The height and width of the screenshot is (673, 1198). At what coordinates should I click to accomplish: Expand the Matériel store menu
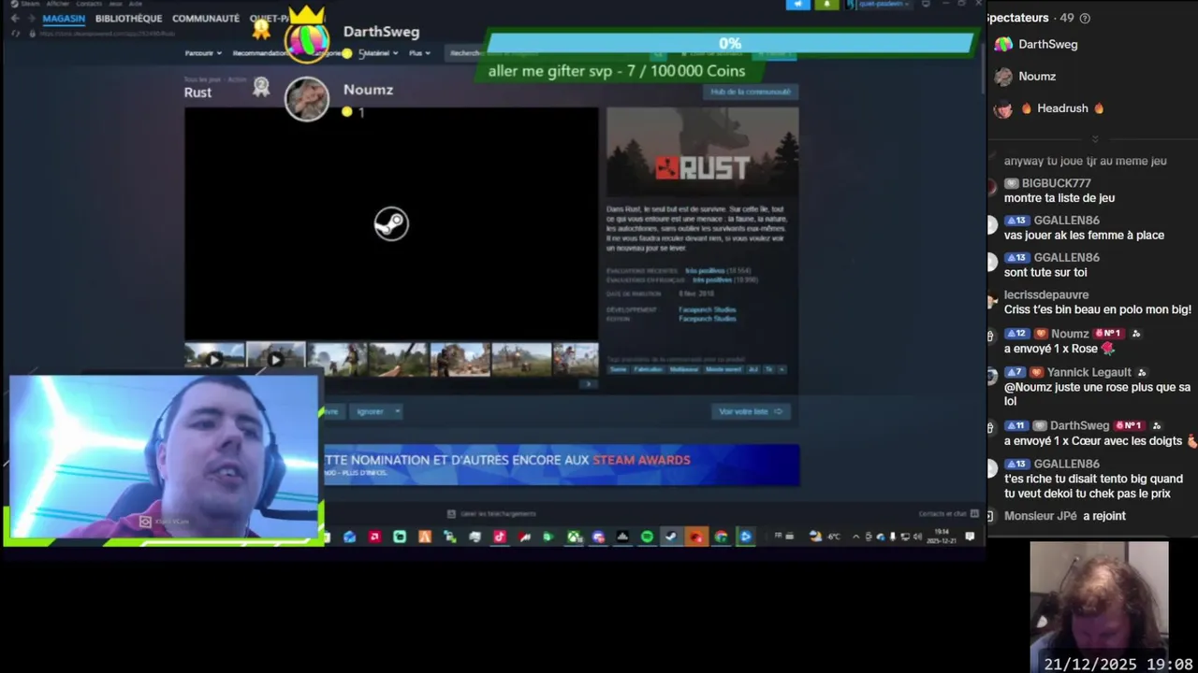click(379, 53)
